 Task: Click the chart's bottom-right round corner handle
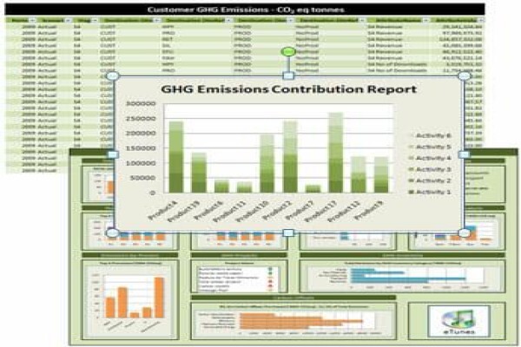(465, 232)
